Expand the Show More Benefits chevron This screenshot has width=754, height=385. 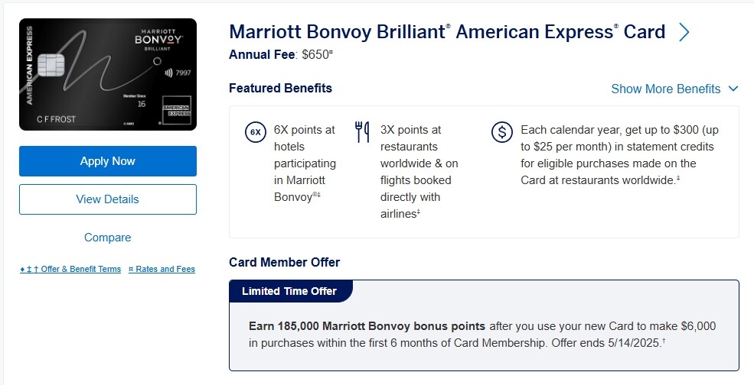pyautogui.click(x=733, y=89)
